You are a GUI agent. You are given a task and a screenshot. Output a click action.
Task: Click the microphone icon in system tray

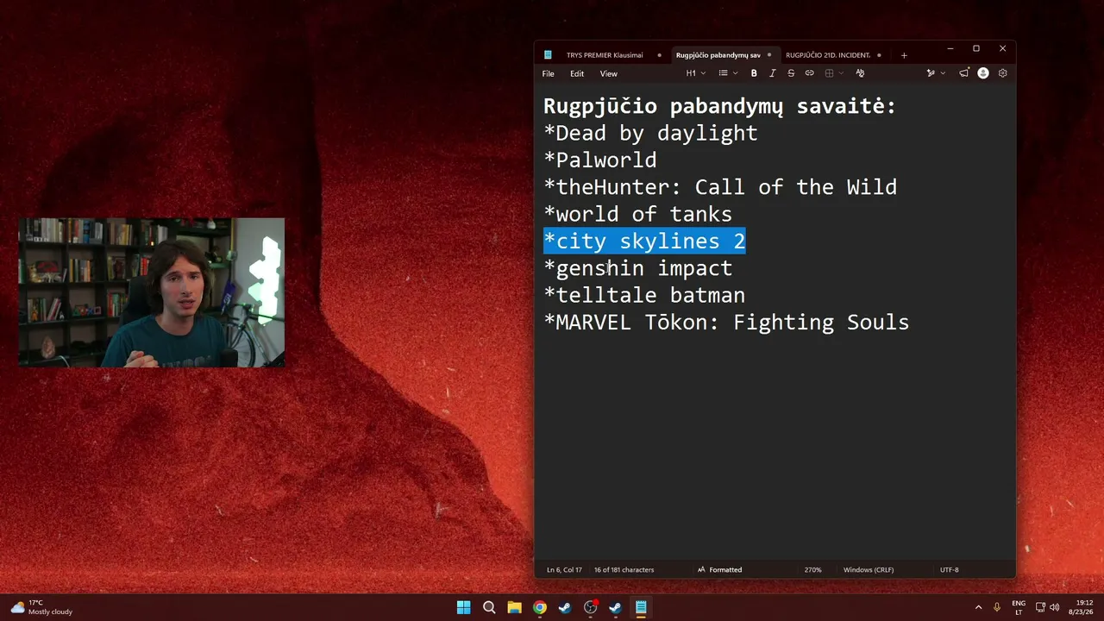click(x=997, y=607)
